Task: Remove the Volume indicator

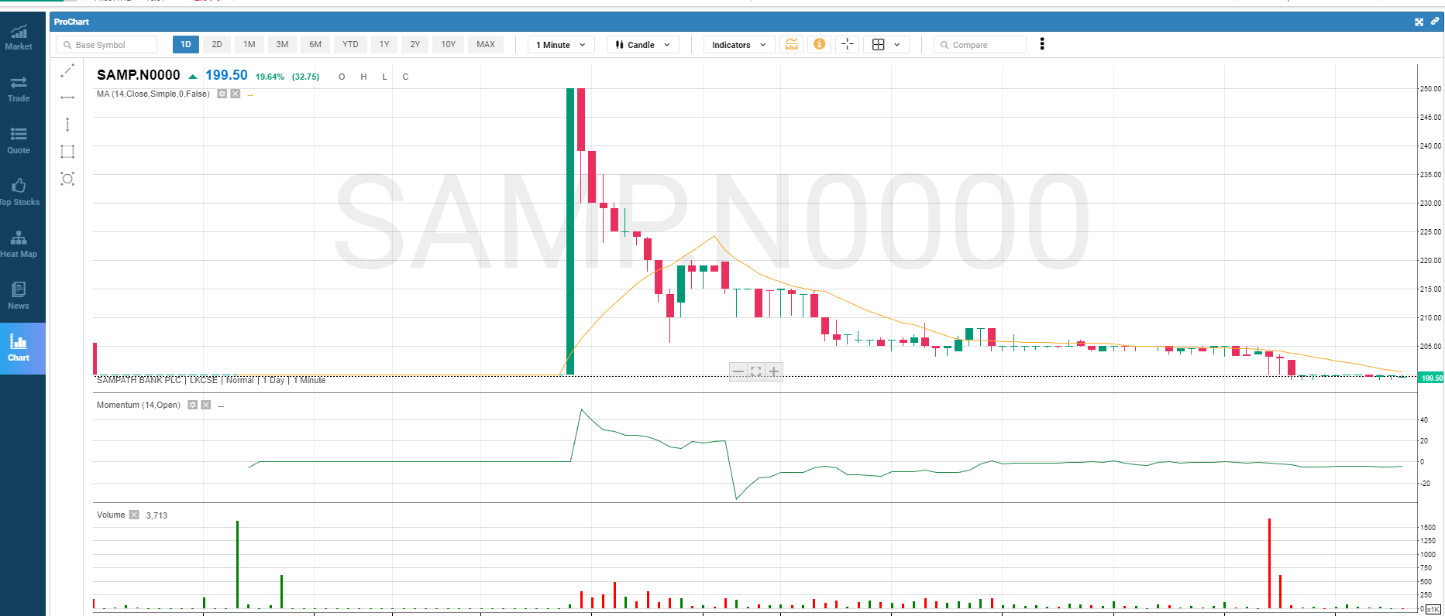Action: coord(134,515)
